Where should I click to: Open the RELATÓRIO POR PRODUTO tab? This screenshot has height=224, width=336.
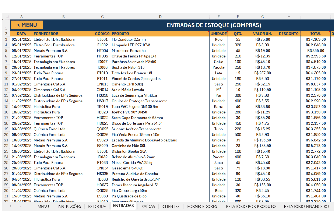pos(251,206)
